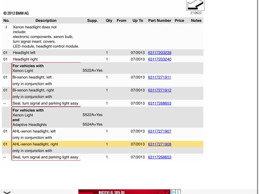Open part number 63117271912 link
259x194 pixels.
coord(159,90)
